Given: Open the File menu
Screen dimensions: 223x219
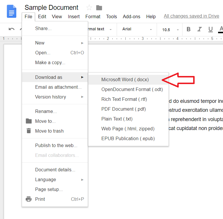Looking at the screenshot, I should 28,16.
